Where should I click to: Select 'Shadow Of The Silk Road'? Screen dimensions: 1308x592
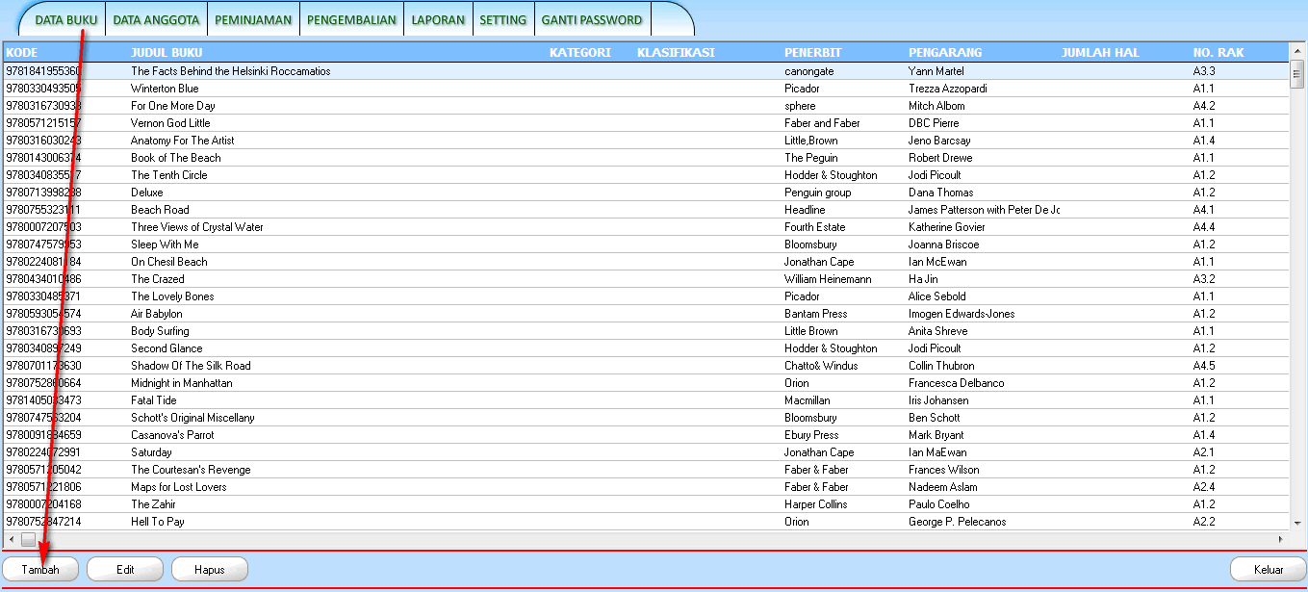click(646, 366)
